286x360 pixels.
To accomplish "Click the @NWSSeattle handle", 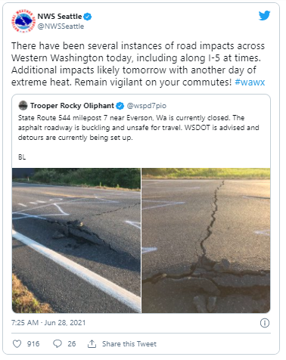I will (61, 26).
